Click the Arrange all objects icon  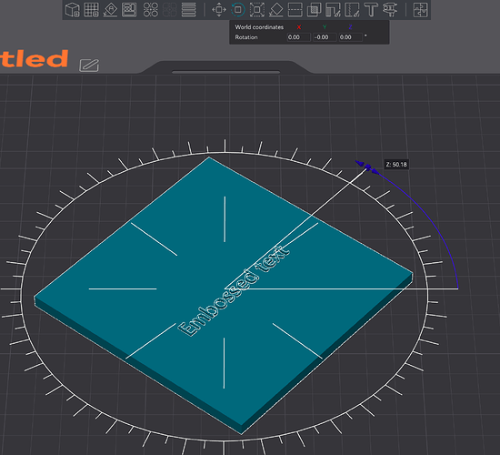coord(129,10)
